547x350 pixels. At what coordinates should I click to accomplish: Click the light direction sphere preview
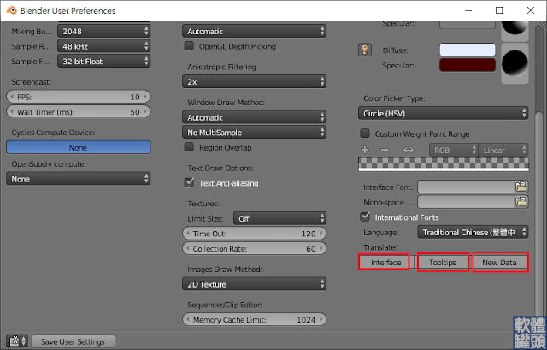pyautogui.click(x=515, y=63)
